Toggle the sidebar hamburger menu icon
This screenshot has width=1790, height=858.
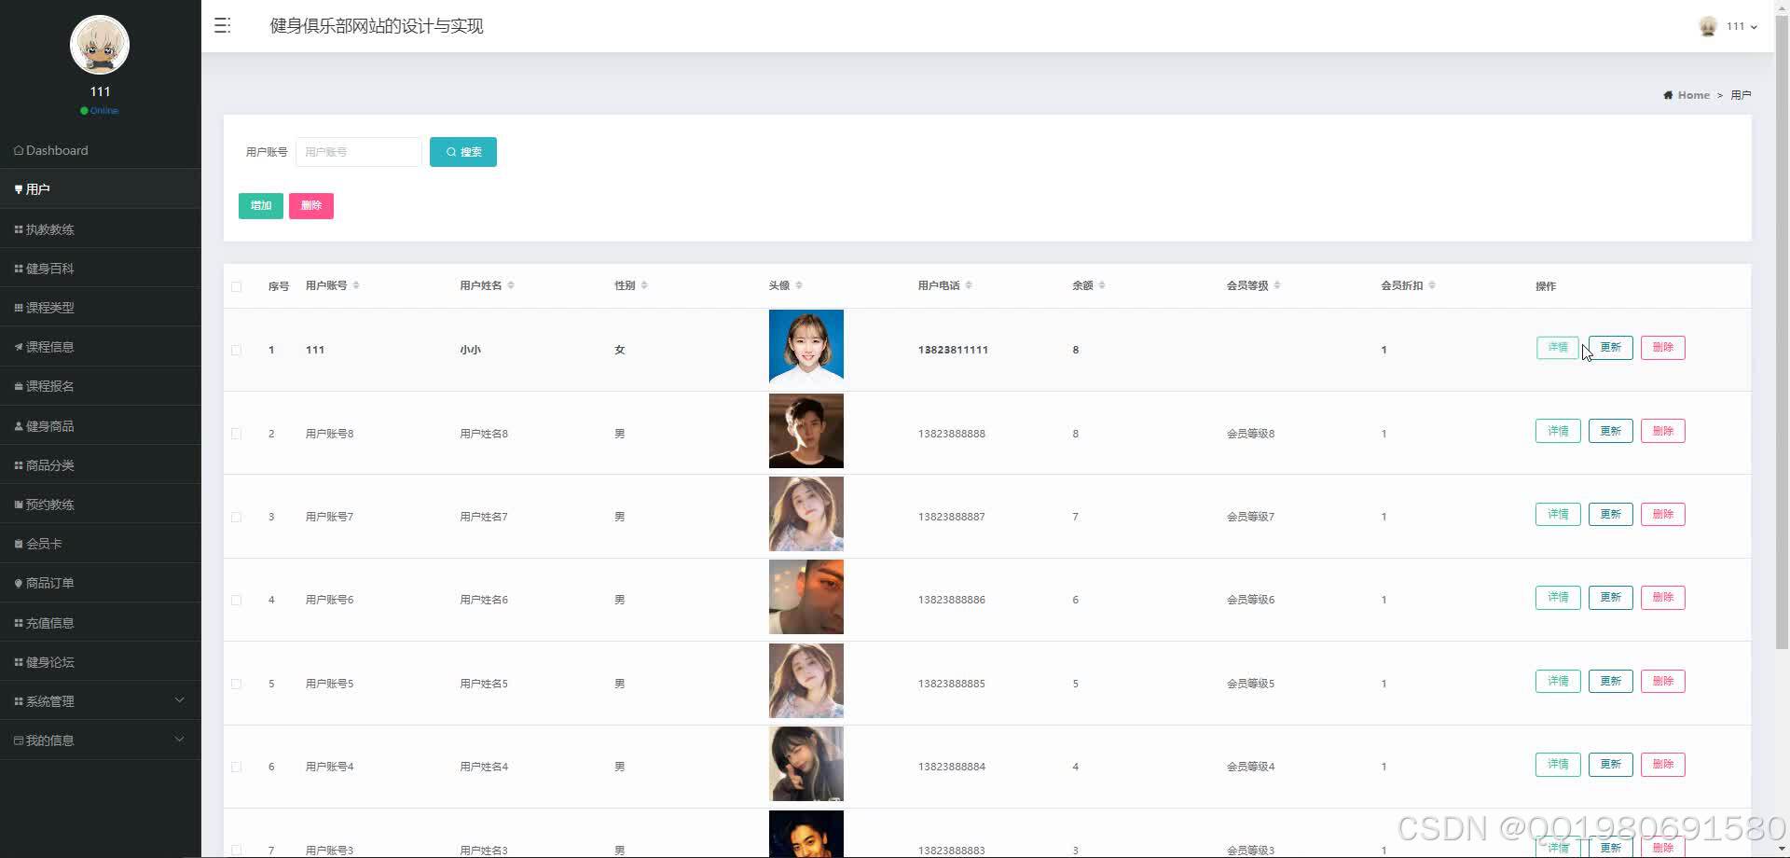[x=222, y=25]
